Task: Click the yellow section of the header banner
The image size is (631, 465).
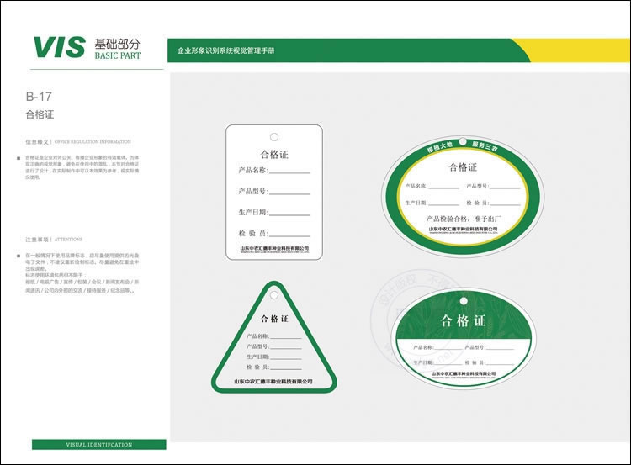Action: point(572,50)
